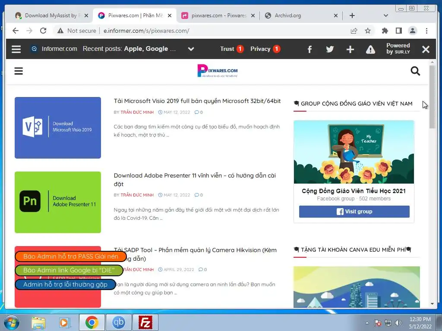The height and width of the screenshot is (331, 442).
Task: Share on Twitter from Informer bar
Action: (x=330, y=49)
